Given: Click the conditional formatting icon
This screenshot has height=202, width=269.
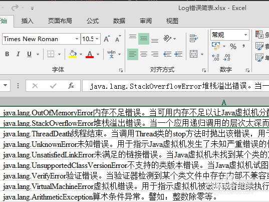Looking at the screenshot, I should pyautogui.click(x=259, y=35).
